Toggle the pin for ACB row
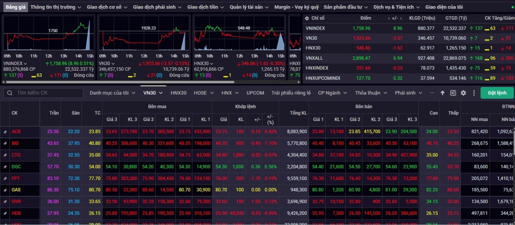This screenshot has width=515, height=225. [x=6, y=132]
